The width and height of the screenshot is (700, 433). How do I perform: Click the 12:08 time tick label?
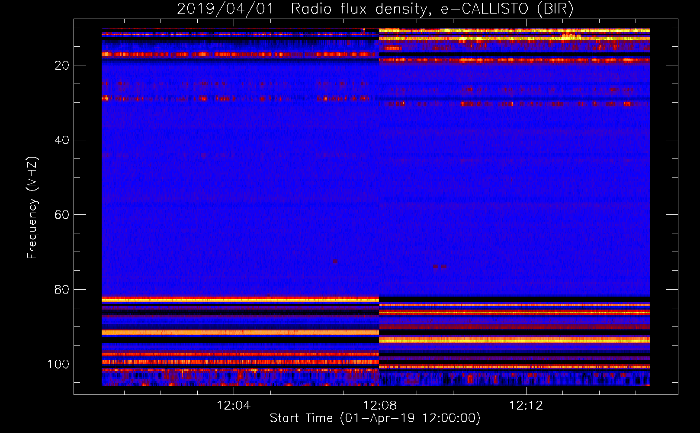click(380, 406)
